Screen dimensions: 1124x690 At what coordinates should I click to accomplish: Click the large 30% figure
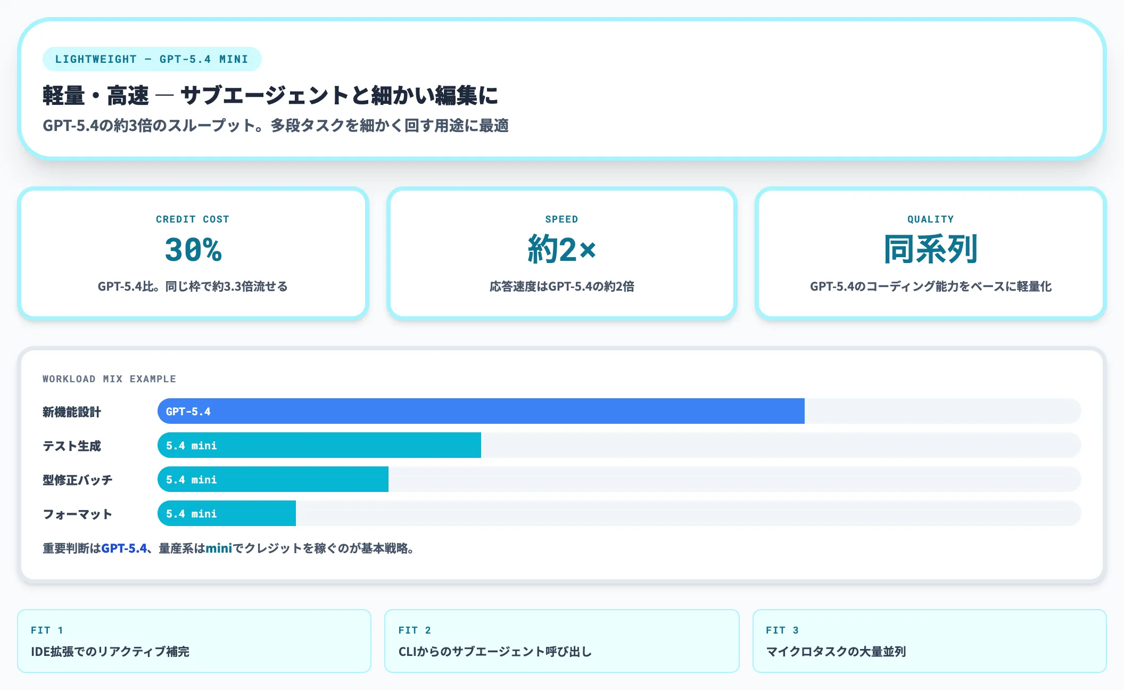pyautogui.click(x=193, y=249)
